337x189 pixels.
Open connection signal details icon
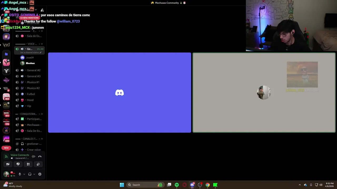[6, 156]
